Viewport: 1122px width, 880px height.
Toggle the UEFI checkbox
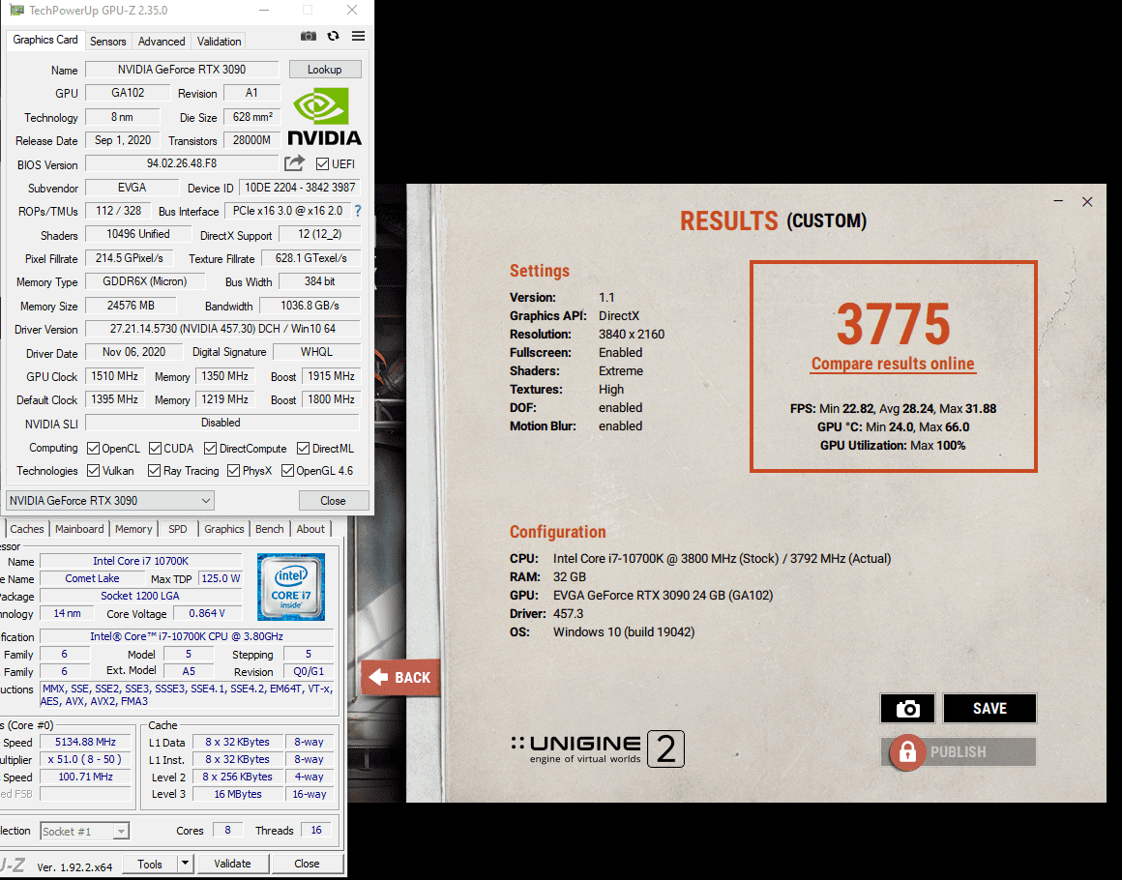[323, 163]
